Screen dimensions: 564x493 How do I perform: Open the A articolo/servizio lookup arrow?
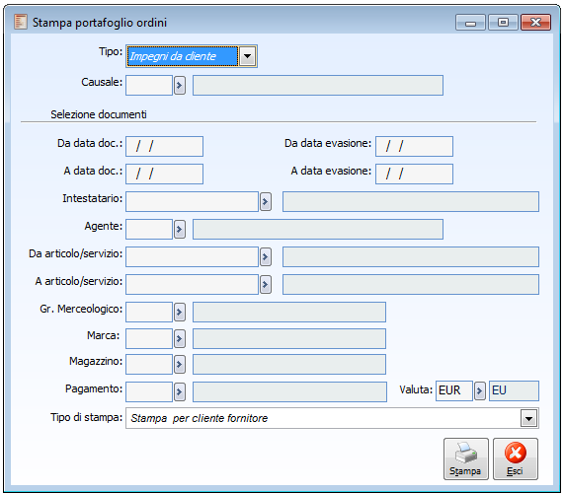tap(266, 284)
